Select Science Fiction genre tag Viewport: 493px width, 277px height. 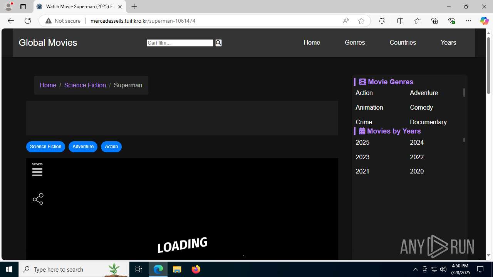pyautogui.click(x=45, y=147)
